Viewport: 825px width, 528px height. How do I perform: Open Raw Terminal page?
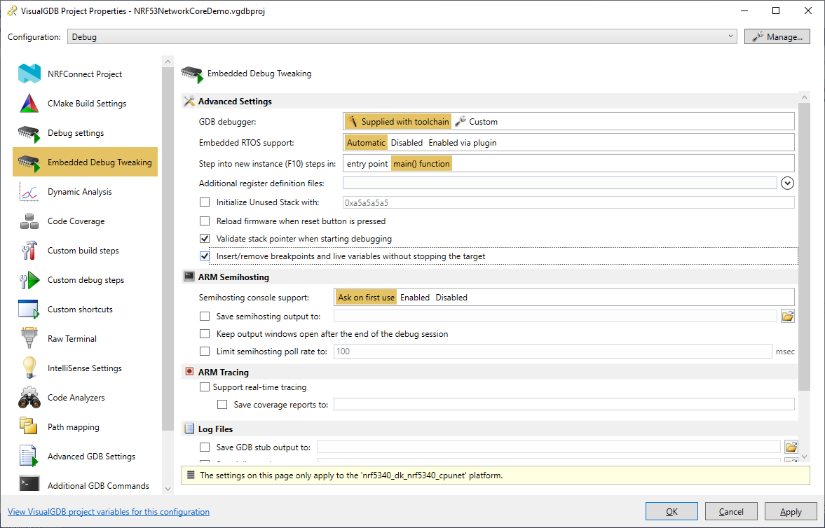tap(86, 339)
